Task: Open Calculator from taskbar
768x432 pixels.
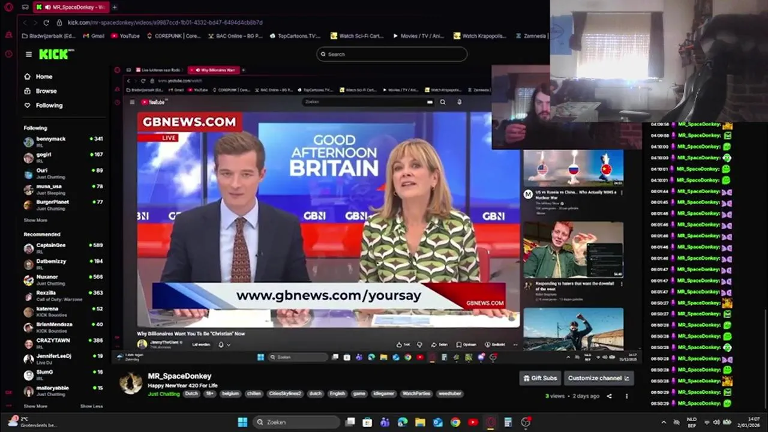Action: [x=508, y=422]
